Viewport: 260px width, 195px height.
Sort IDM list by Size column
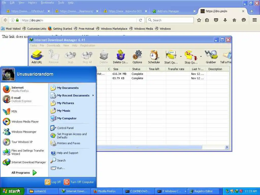[121, 69]
